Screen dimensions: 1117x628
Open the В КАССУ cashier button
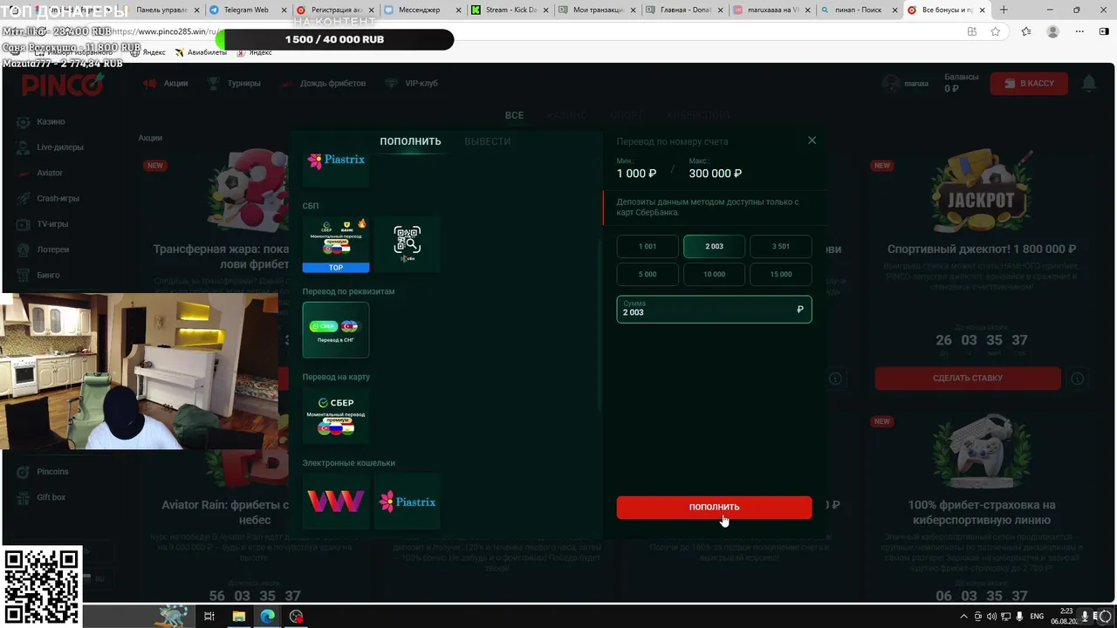pyautogui.click(x=1029, y=84)
